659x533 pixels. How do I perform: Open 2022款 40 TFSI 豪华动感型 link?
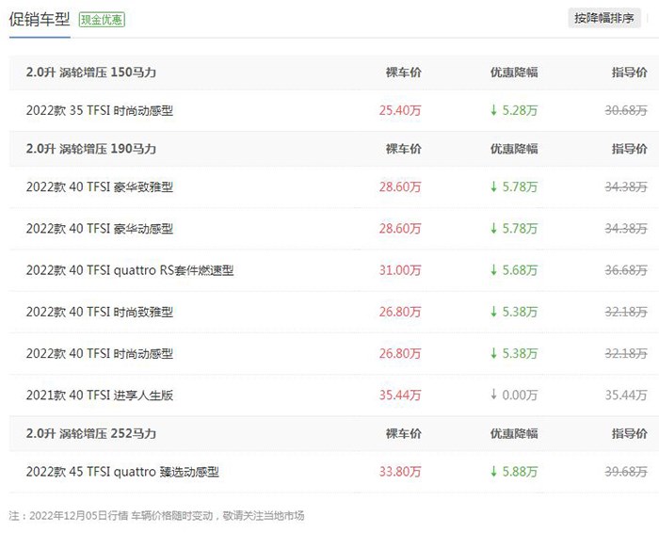point(100,229)
